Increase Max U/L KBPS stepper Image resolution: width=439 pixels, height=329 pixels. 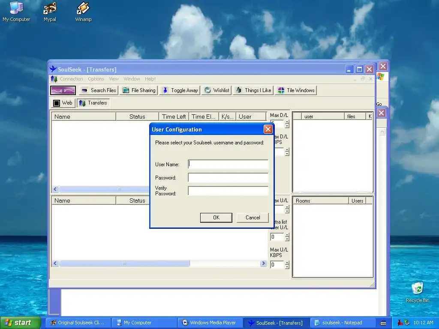click(x=287, y=263)
